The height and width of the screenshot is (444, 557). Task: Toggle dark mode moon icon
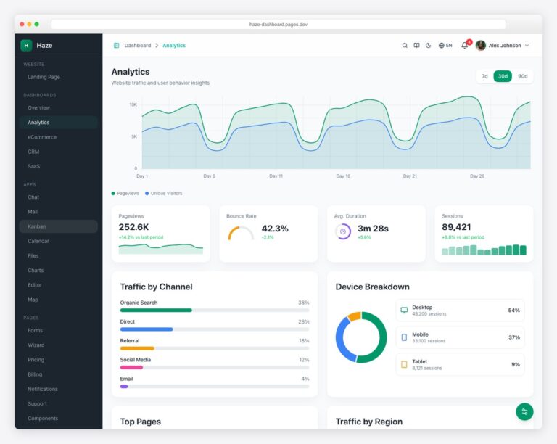pos(429,46)
